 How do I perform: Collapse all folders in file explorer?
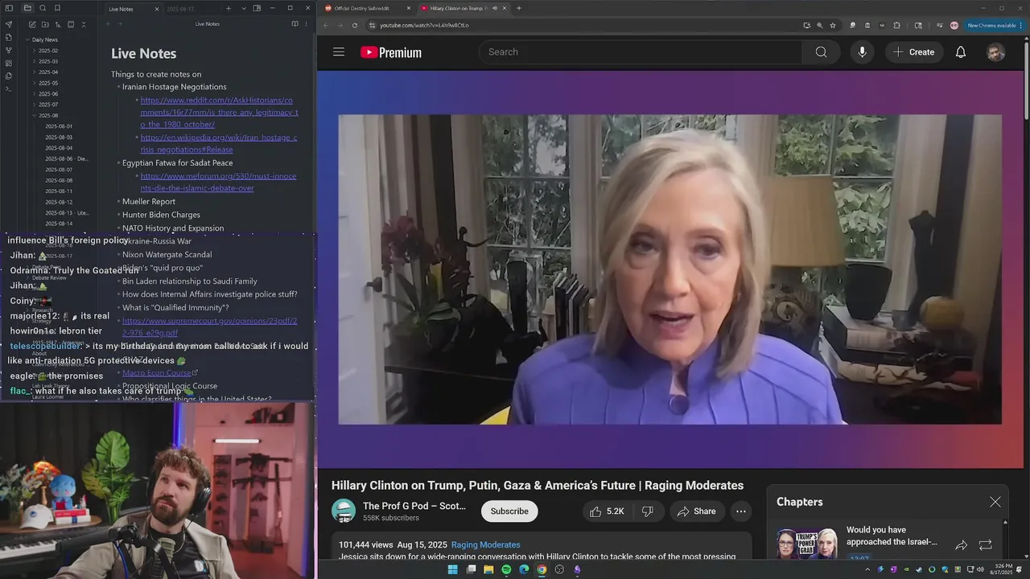pos(84,24)
